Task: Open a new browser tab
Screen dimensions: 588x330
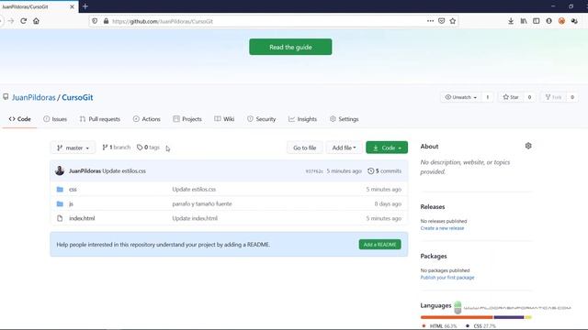Action: point(85,6)
